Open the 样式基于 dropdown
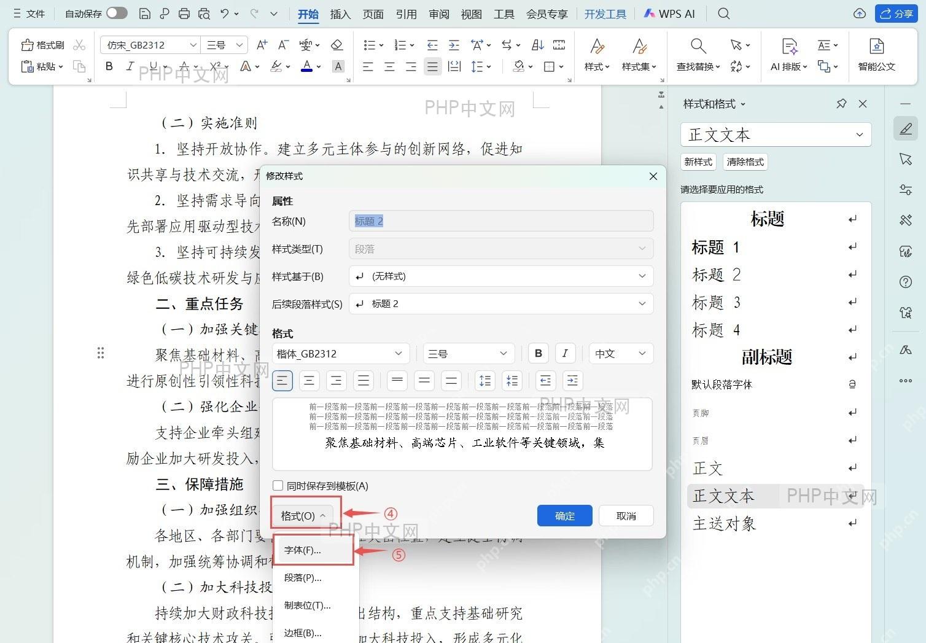 [501, 276]
